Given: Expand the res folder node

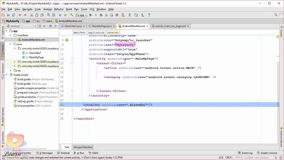Looking at the screenshot, I should pyautogui.click(x=11, y=70).
